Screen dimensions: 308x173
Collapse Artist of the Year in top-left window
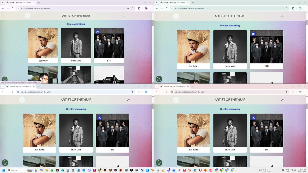tap(123, 16)
